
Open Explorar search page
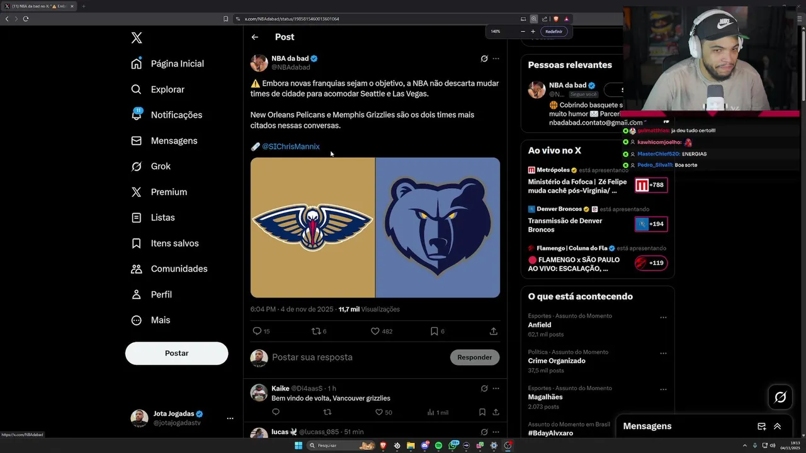[x=157, y=89]
